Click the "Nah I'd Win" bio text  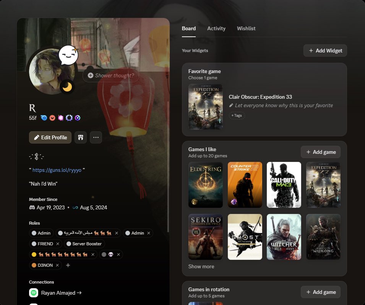click(43, 184)
